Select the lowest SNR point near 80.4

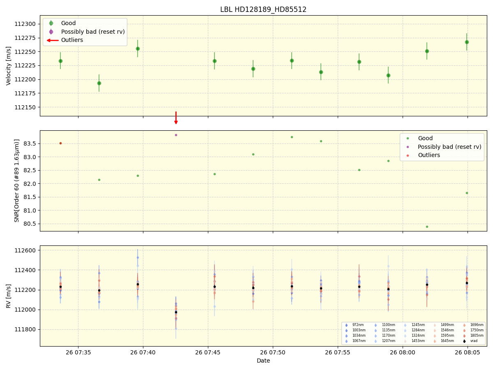click(x=427, y=227)
